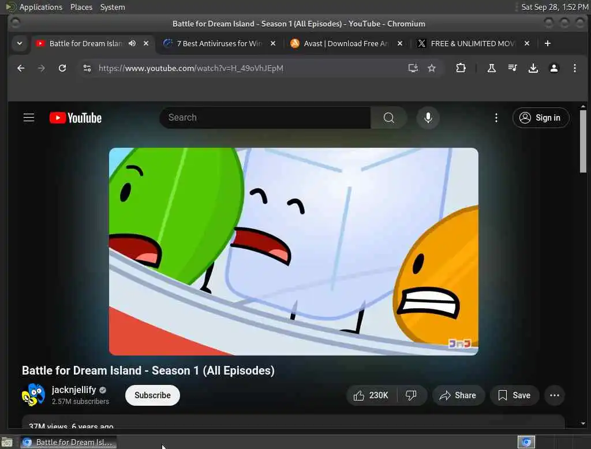Switch to 7 Best Antiviruses tab
The width and height of the screenshot is (591, 449).
[x=219, y=43]
